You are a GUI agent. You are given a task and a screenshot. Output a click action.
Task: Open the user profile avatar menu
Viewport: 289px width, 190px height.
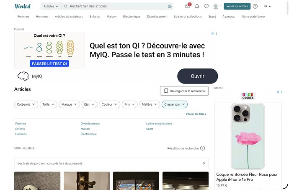click(x=217, y=6)
